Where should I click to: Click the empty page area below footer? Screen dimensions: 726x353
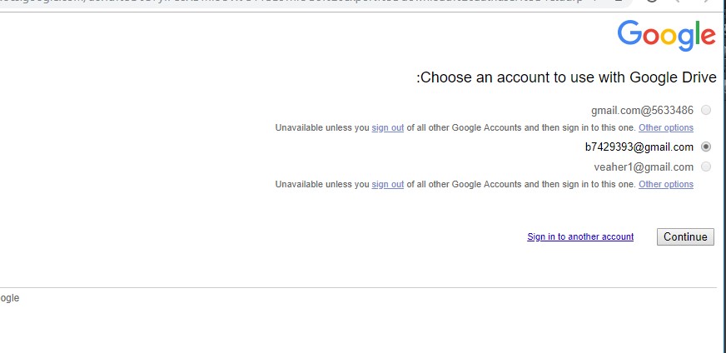(358, 329)
